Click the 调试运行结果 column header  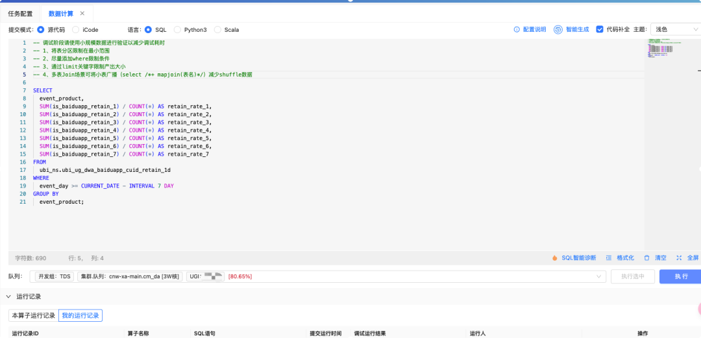pyautogui.click(x=370, y=333)
